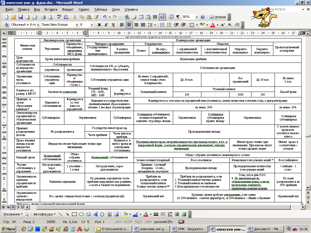This screenshot has height=233, width=311.
Task: Switch to Reading layout (Чтение)
Action: [x=217, y=17]
